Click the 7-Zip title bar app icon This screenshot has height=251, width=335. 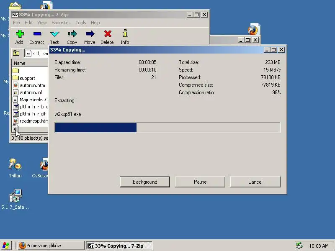(15, 15)
